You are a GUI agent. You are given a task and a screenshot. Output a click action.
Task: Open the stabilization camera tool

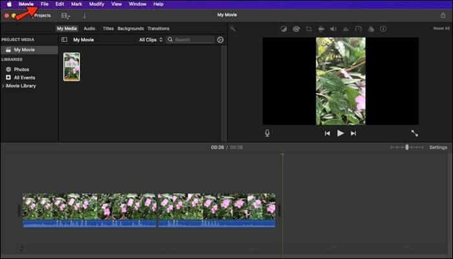321,29
